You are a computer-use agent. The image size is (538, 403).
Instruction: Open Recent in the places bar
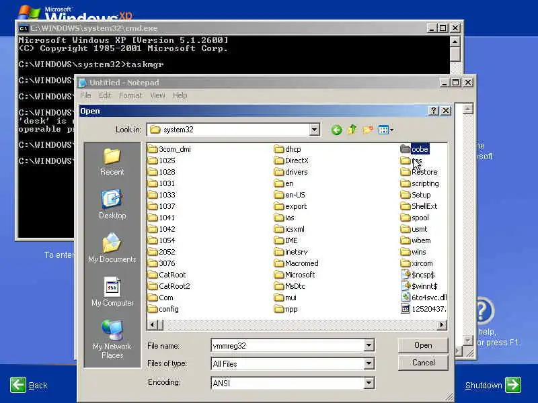click(x=112, y=162)
